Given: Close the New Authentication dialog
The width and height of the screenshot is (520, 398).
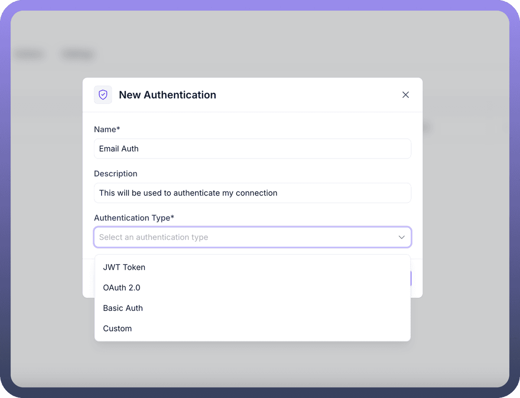Looking at the screenshot, I should 405,95.
